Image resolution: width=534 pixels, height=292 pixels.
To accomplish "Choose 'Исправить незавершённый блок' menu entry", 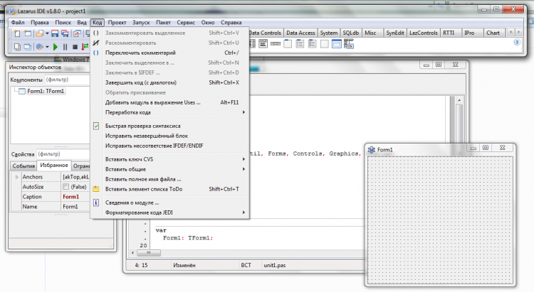I will click(169, 136).
